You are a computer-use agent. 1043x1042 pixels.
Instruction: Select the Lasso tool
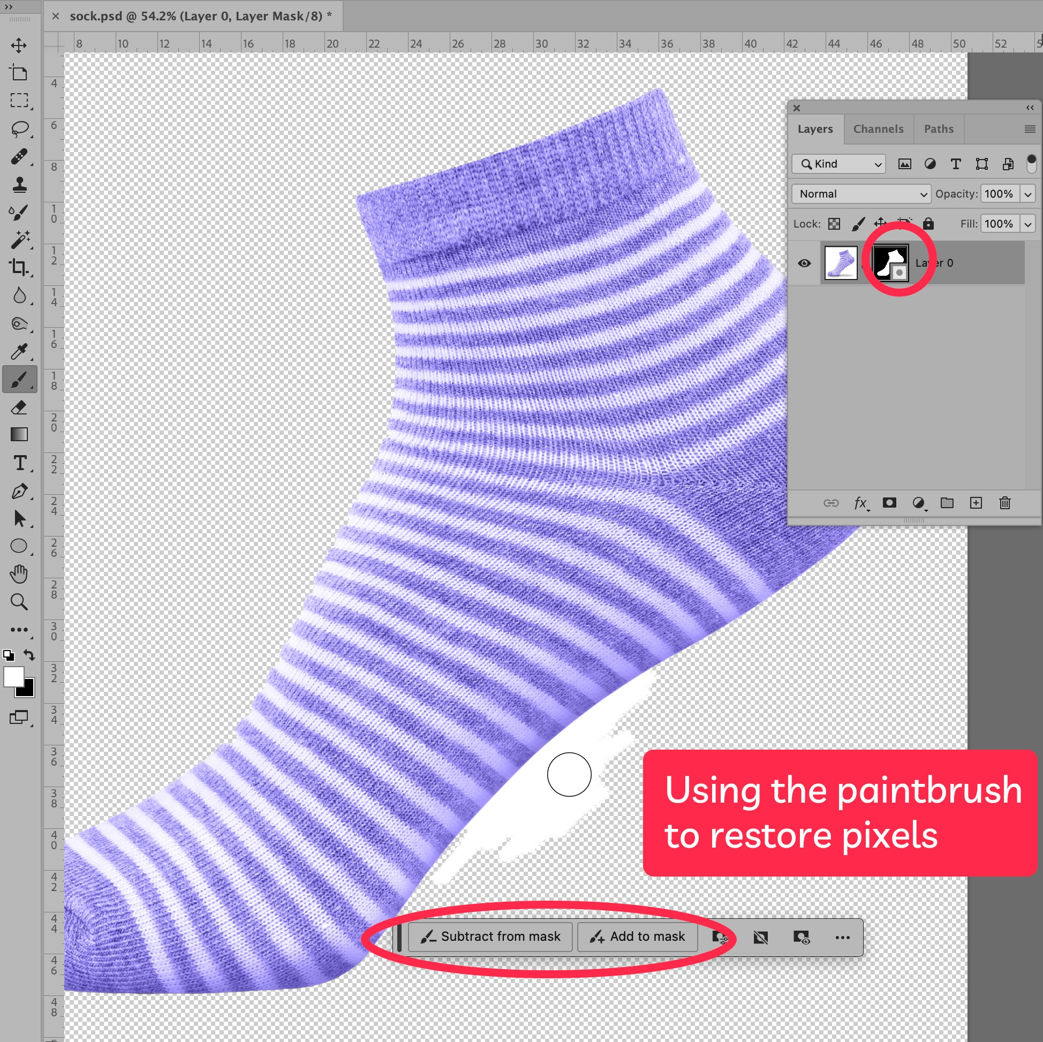point(19,129)
